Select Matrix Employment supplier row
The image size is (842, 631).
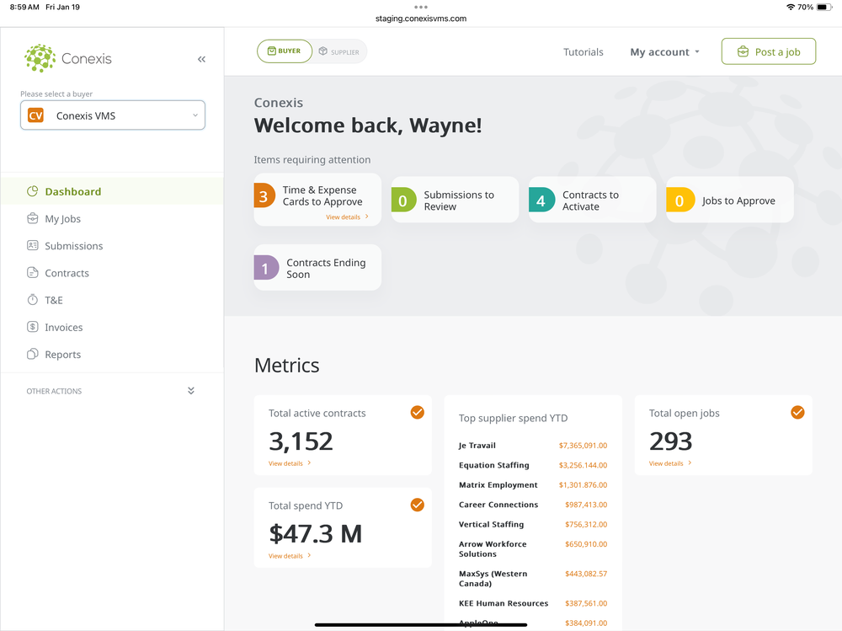(x=533, y=484)
